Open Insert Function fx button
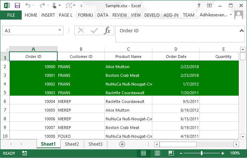 [107, 30]
